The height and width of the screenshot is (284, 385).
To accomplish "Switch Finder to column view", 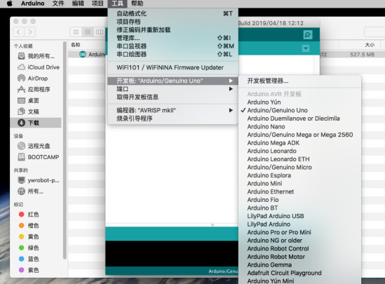I will [x=99, y=32].
